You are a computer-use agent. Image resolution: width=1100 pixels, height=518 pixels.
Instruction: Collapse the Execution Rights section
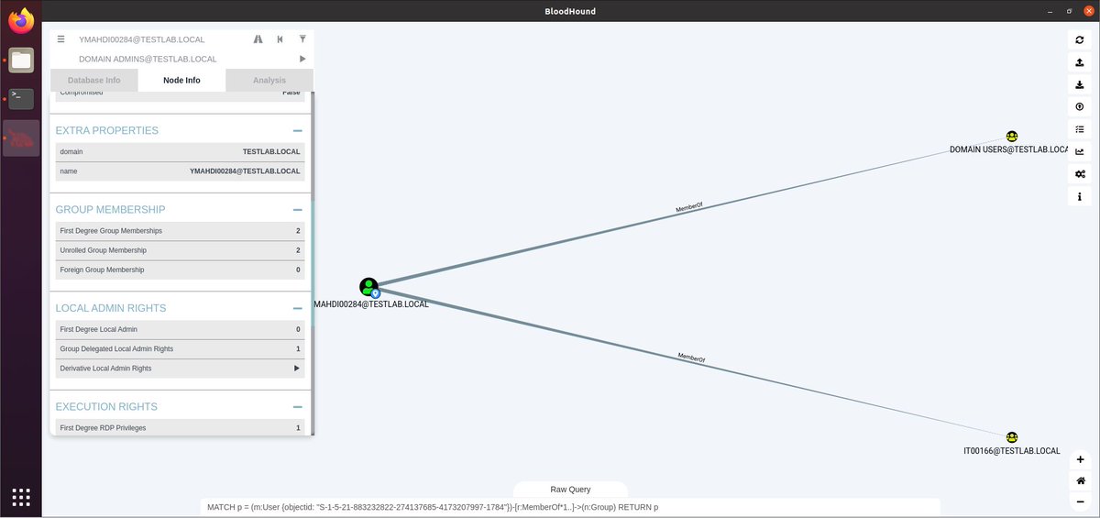pyautogui.click(x=298, y=407)
